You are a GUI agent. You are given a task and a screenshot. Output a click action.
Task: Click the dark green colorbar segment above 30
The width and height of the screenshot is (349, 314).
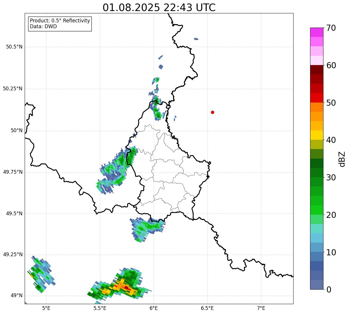click(x=316, y=173)
